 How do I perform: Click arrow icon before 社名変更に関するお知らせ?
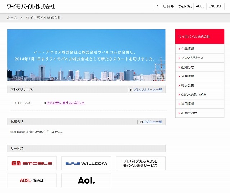(x=44, y=103)
